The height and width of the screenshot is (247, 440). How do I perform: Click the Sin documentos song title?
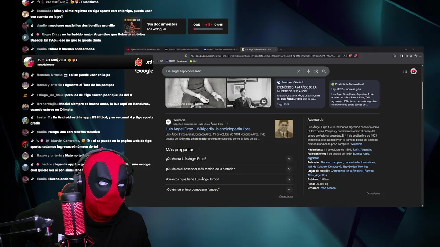click(x=162, y=24)
